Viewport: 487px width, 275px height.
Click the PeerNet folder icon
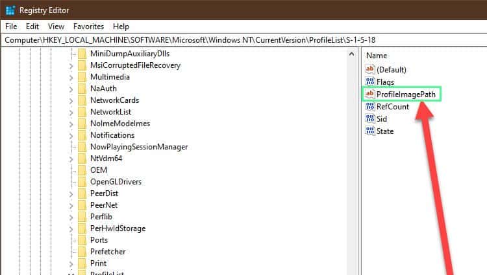click(82, 205)
